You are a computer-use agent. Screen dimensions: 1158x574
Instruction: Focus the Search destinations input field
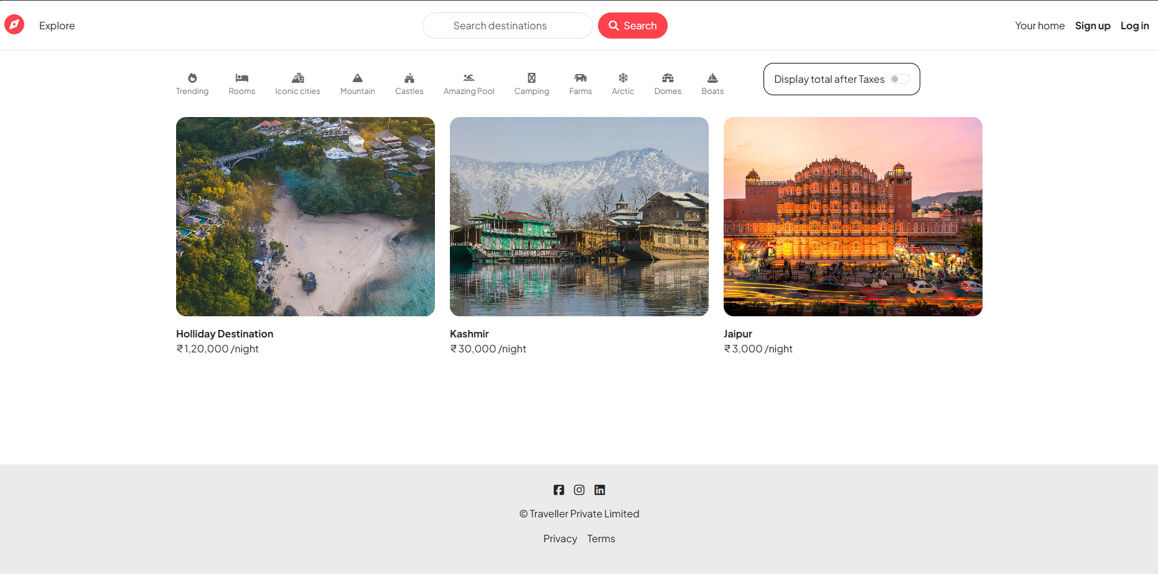click(x=507, y=26)
